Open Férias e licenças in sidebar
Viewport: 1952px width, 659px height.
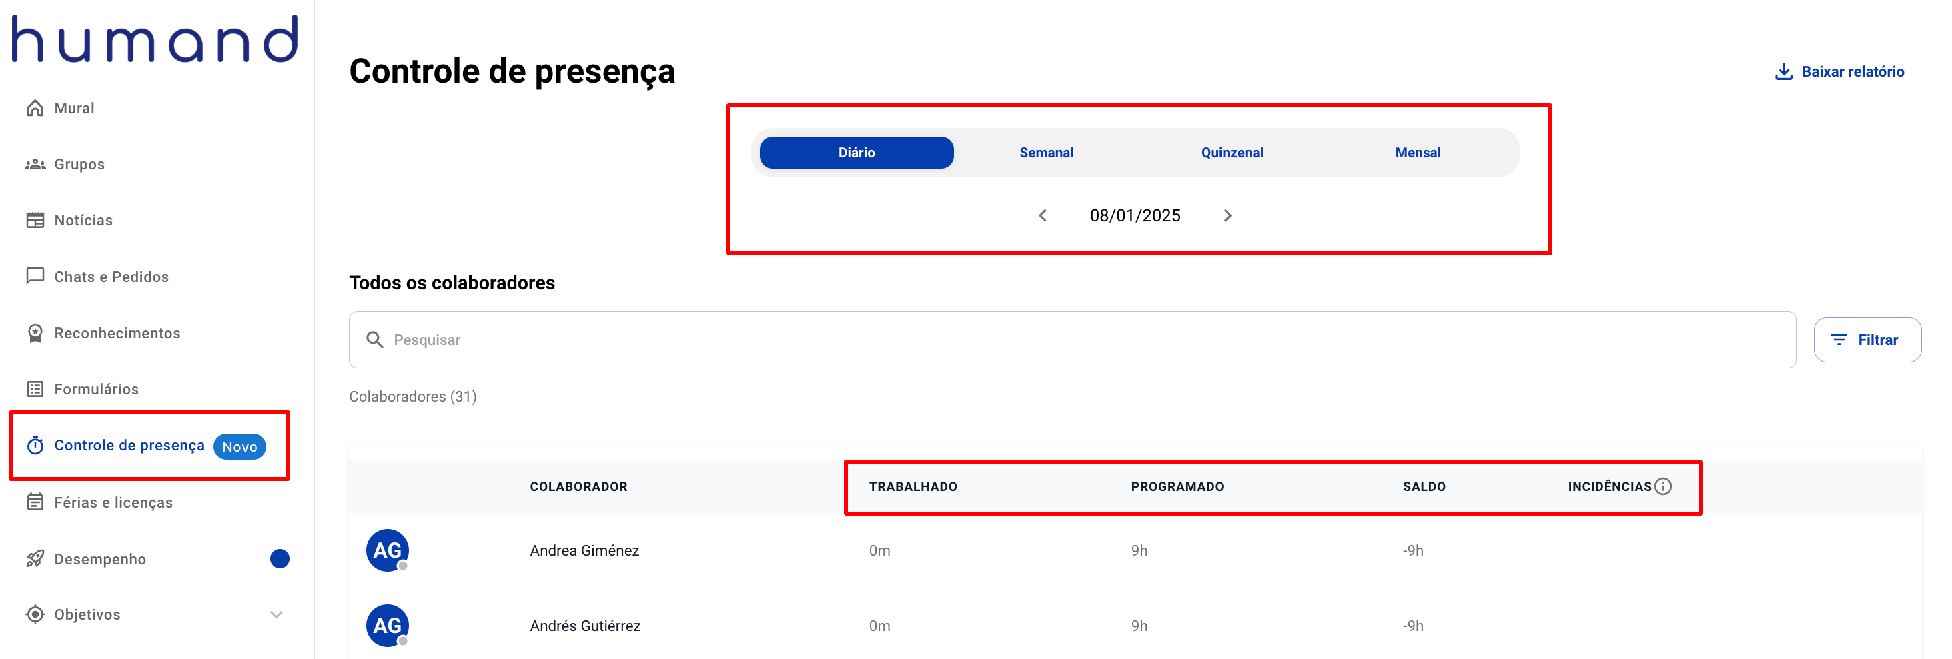(113, 503)
